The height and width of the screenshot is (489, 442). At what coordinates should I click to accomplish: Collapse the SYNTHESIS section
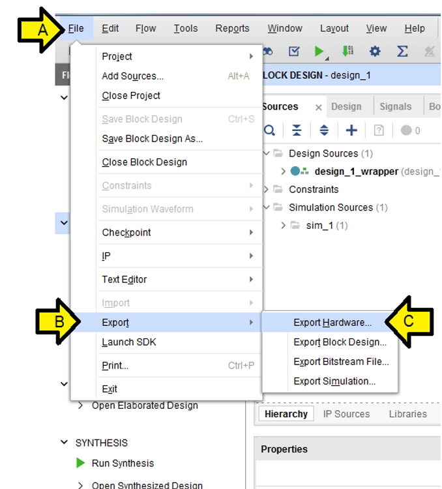pos(64,443)
